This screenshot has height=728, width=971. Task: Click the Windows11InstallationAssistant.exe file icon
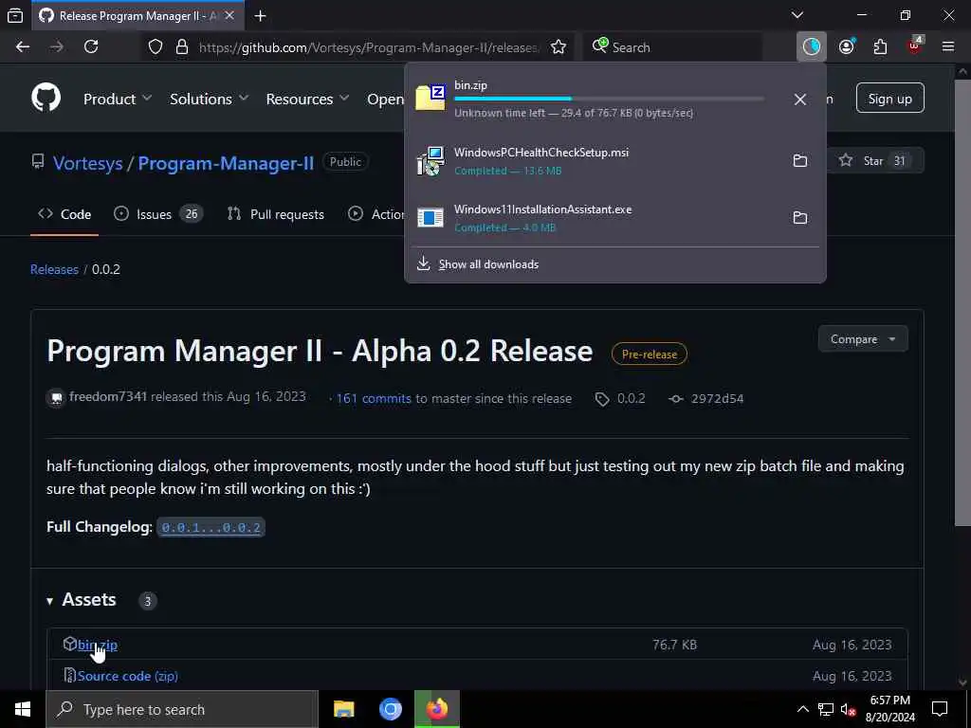[431, 218]
